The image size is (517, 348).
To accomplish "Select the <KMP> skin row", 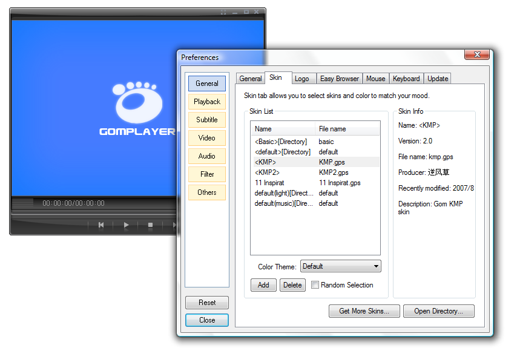I will coord(315,162).
